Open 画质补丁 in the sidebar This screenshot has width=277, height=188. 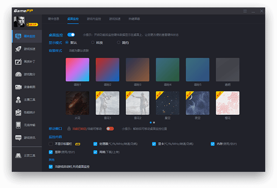pos(26,62)
